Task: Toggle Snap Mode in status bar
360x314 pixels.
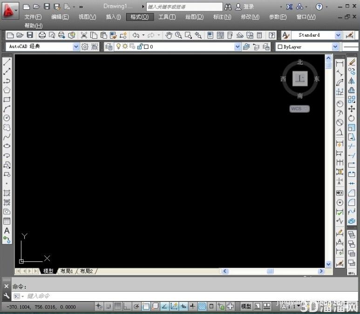Action: [x=108, y=306]
